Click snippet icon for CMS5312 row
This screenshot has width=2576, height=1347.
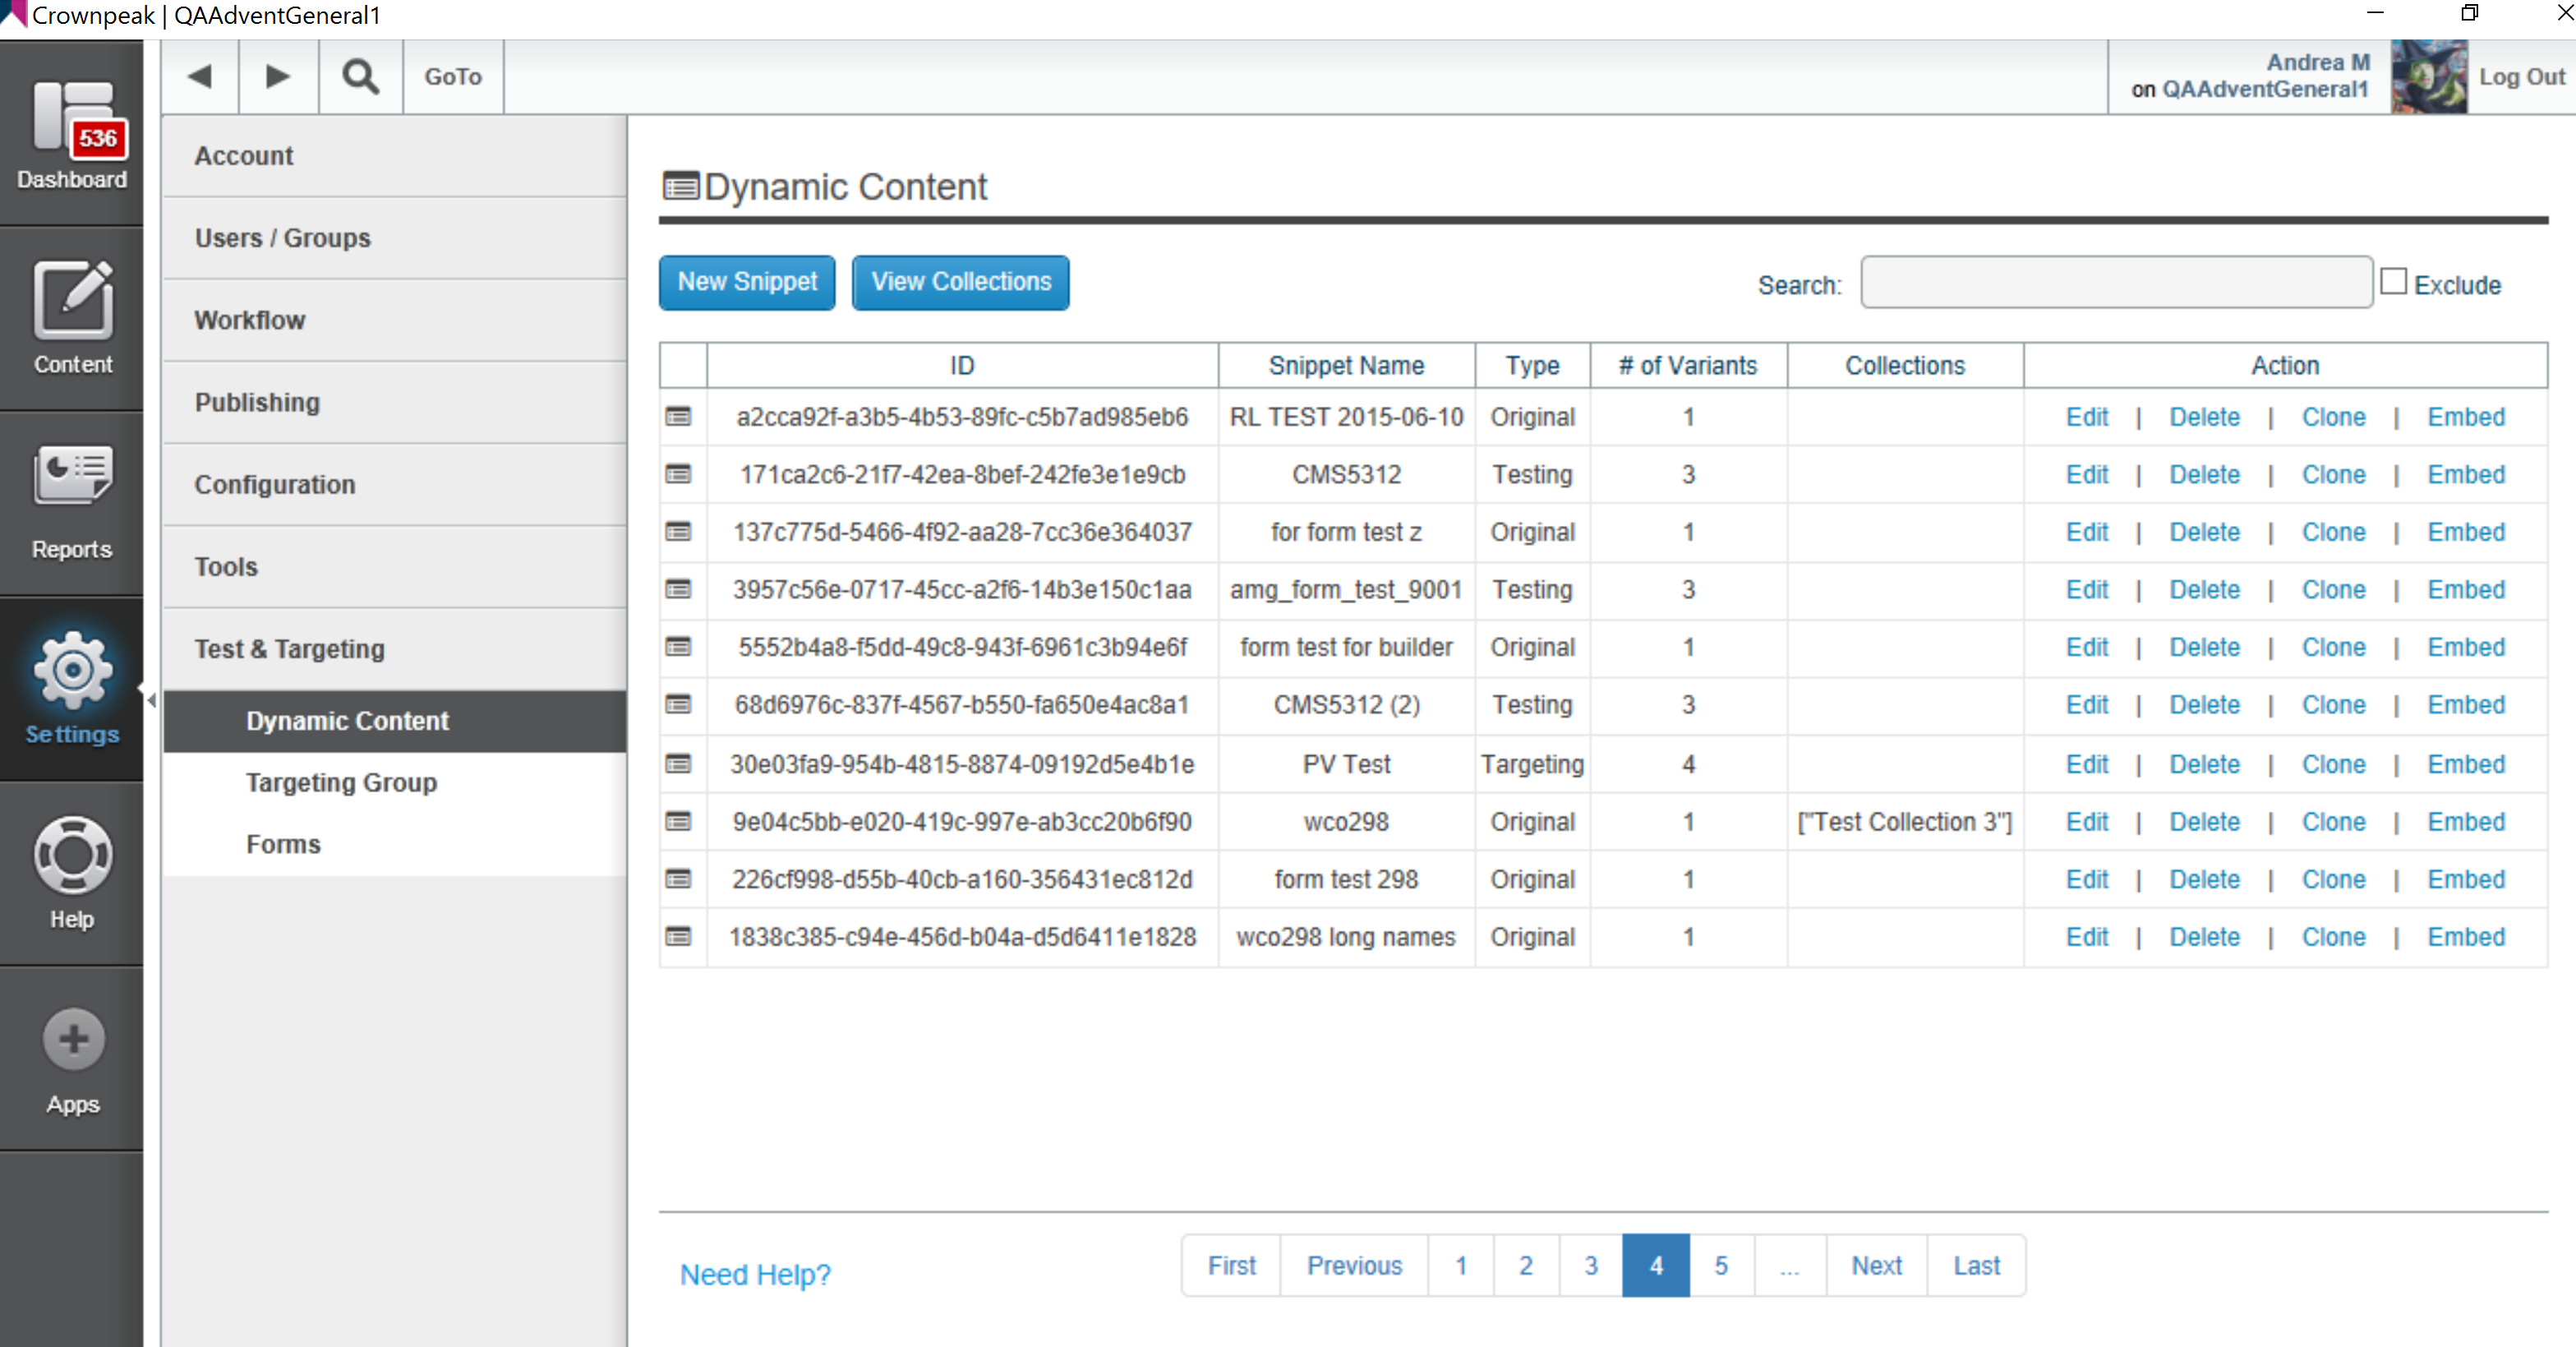[679, 474]
